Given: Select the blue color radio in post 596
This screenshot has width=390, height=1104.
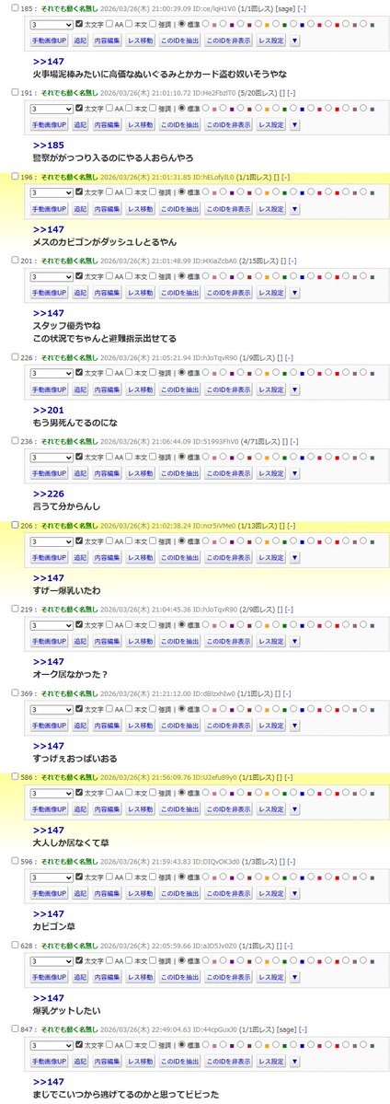Looking at the screenshot, I should tap(293, 877).
